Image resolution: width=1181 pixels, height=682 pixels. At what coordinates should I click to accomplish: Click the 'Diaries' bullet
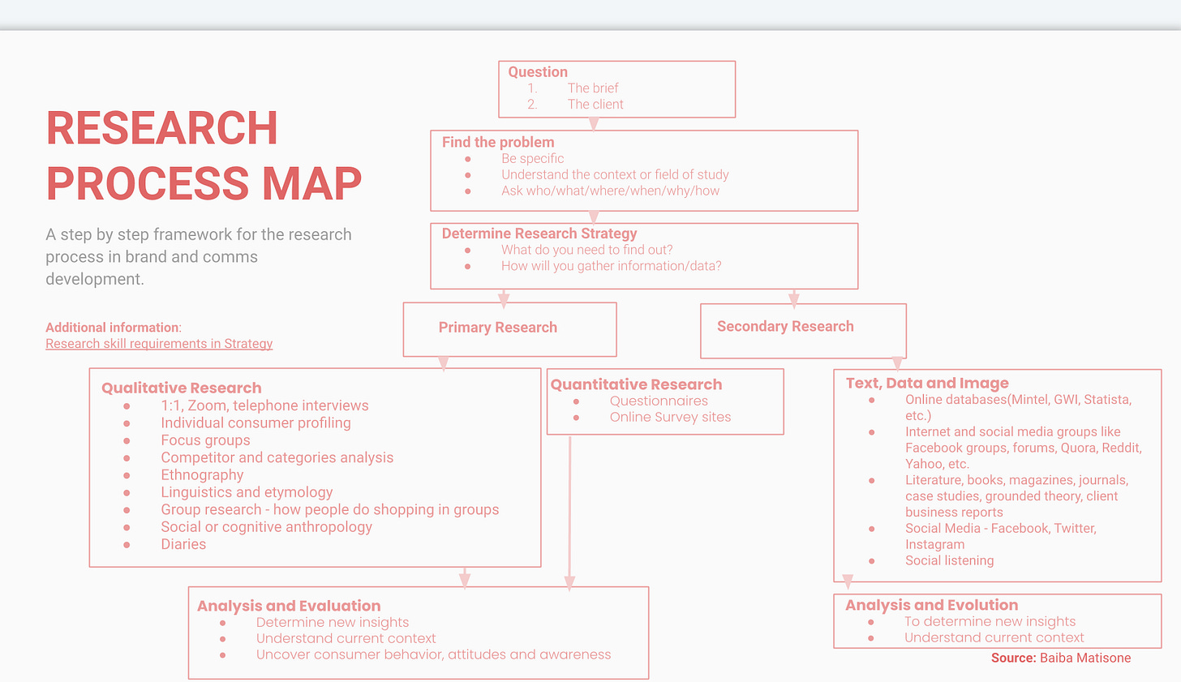point(183,544)
